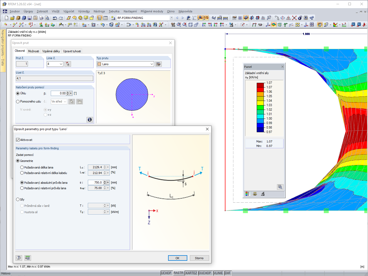Click the info button in Upravit prut dialog
This screenshot has height=276, width=368.
coord(90,120)
